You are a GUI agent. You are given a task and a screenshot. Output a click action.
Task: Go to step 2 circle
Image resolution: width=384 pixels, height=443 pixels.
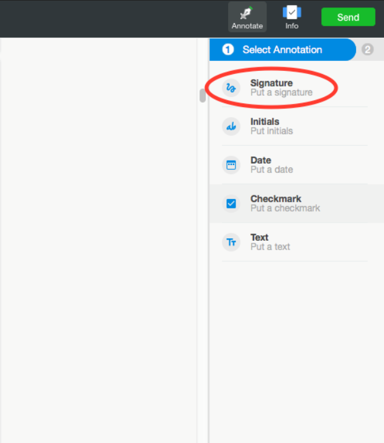pos(367,49)
